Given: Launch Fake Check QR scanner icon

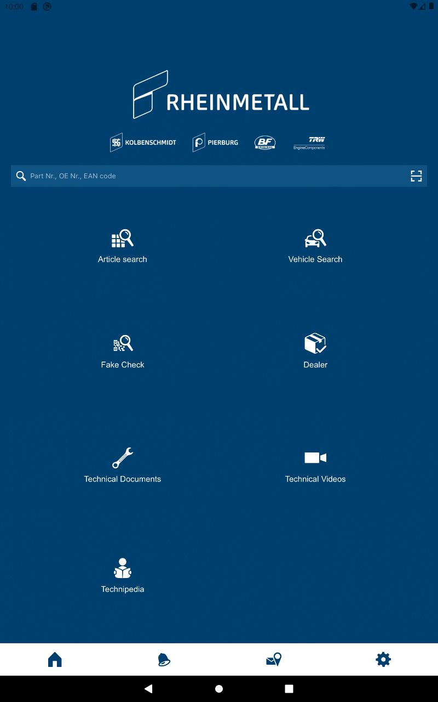Looking at the screenshot, I should (123, 343).
